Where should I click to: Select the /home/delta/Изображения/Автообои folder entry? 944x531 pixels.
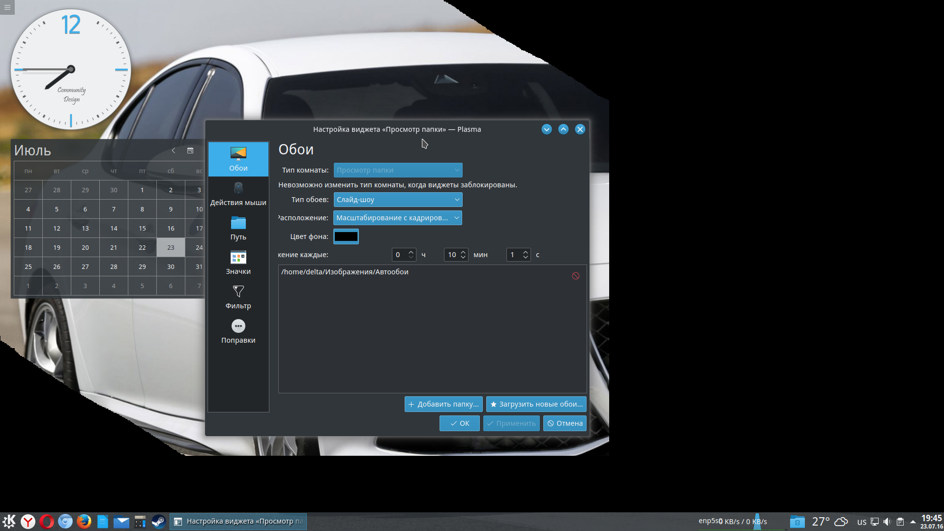[345, 272]
